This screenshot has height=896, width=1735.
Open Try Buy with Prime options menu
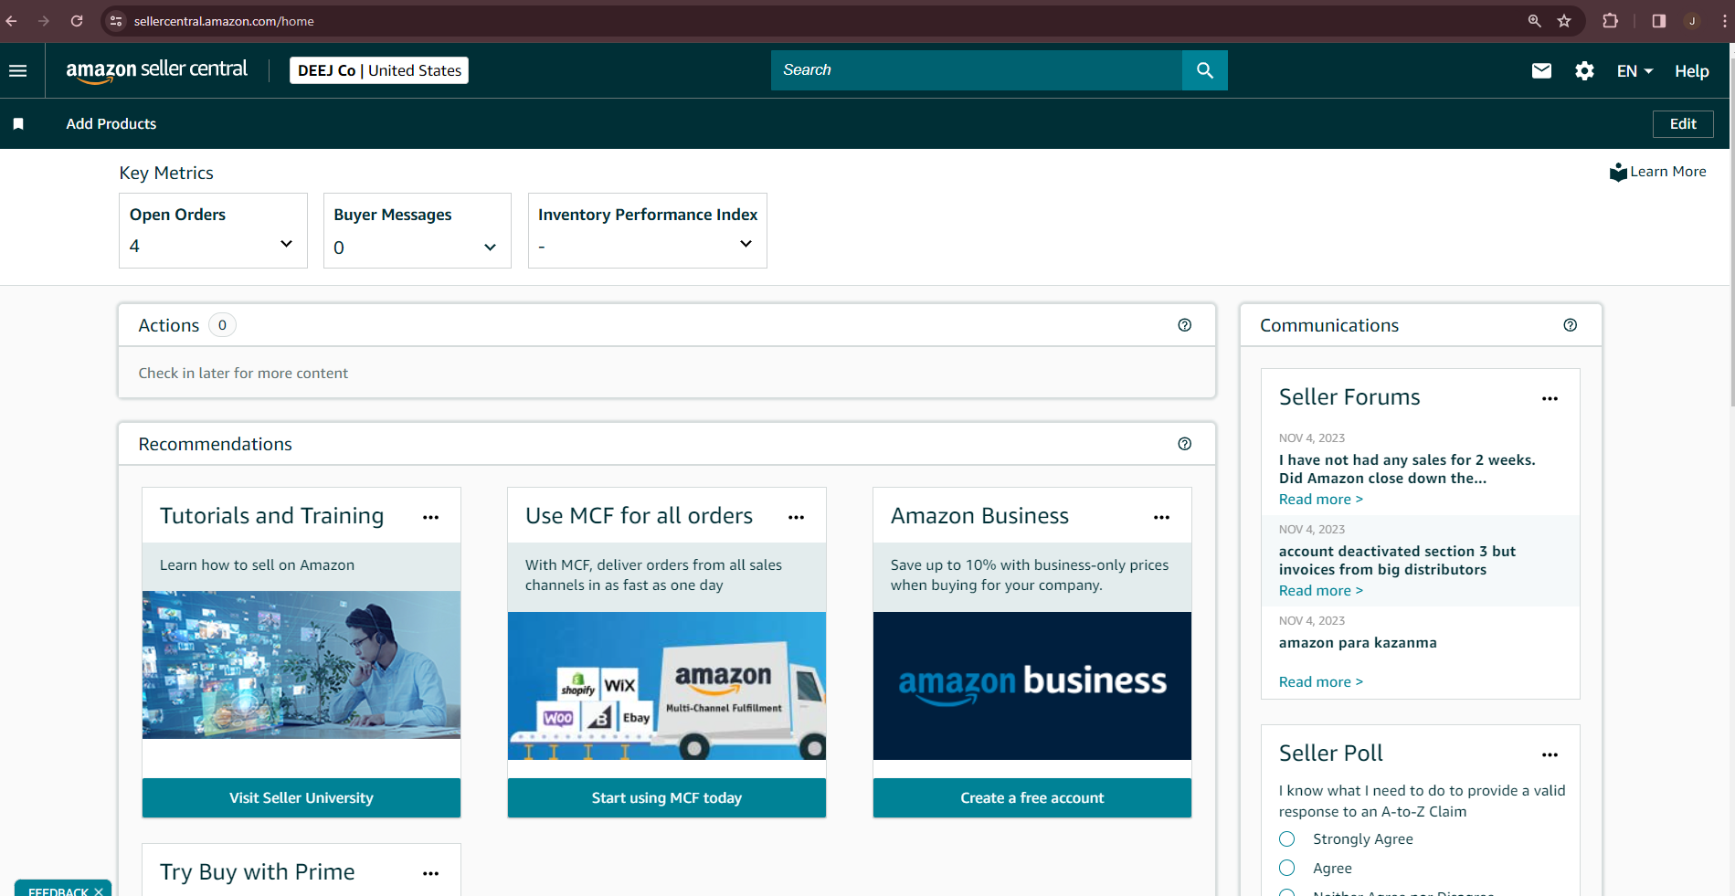(x=431, y=873)
